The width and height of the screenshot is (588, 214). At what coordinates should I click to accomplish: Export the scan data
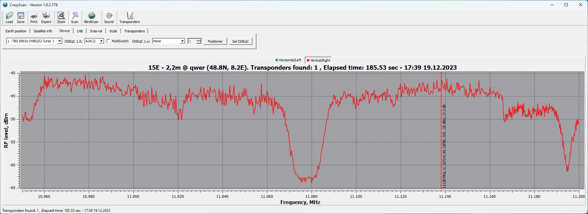46,17
